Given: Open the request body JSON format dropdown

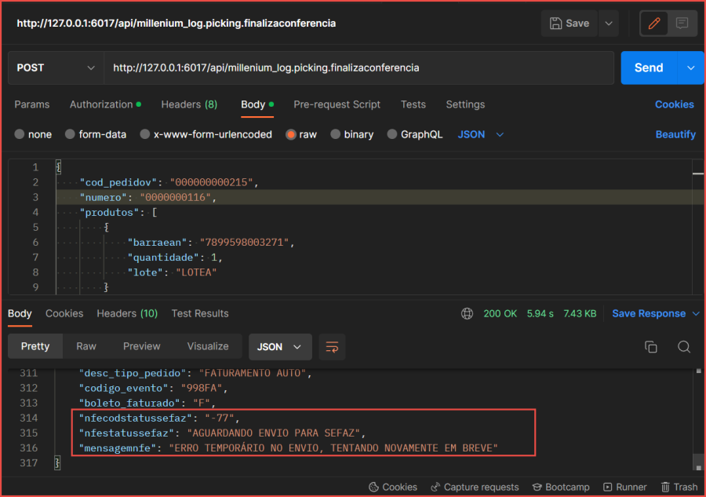Looking at the screenshot, I should [480, 134].
